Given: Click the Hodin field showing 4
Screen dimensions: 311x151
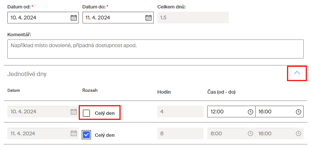Looking at the screenshot, I should click(x=180, y=112).
